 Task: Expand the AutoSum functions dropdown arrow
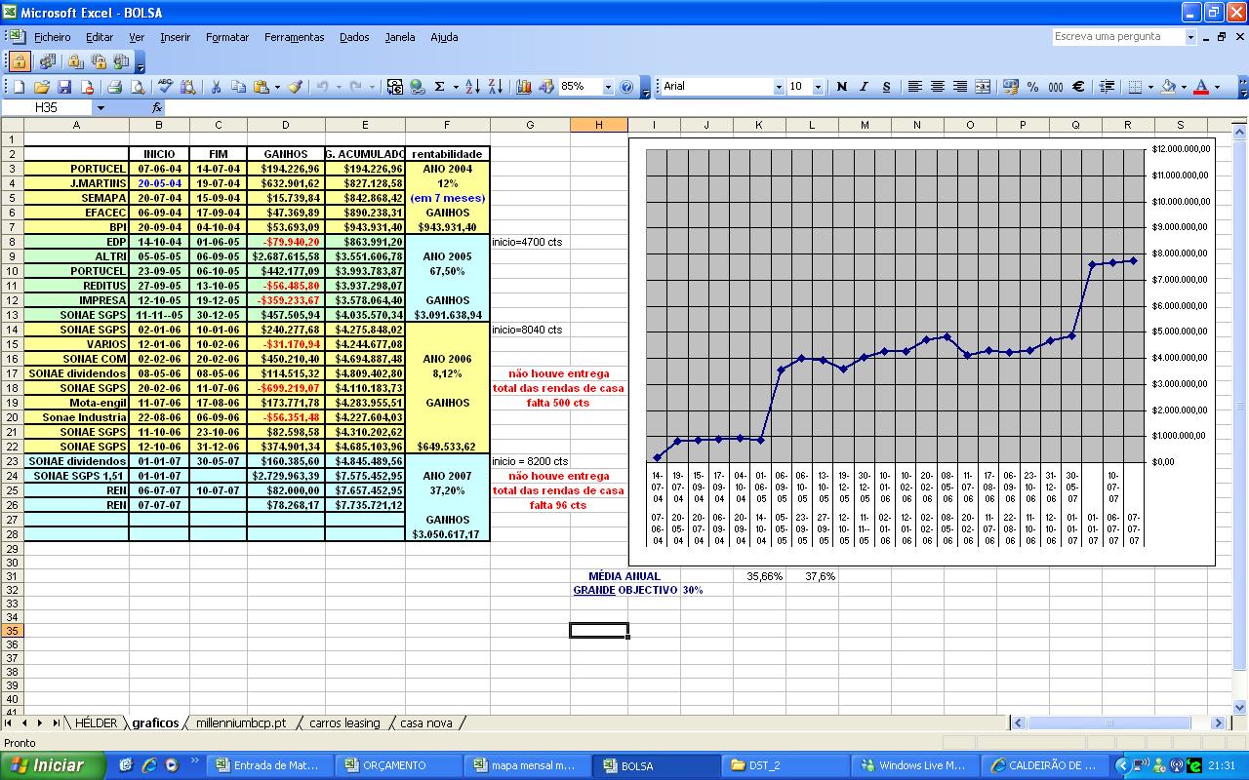pyautogui.click(x=455, y=87)
